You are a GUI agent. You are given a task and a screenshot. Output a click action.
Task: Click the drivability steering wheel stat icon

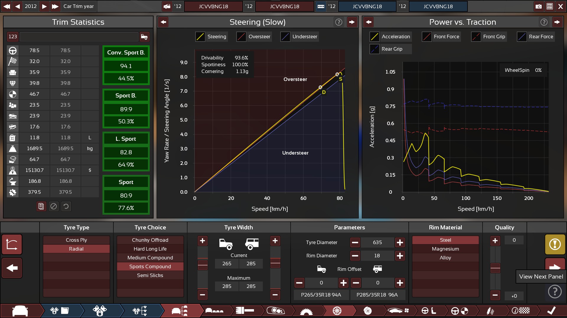tap(13, 51)
